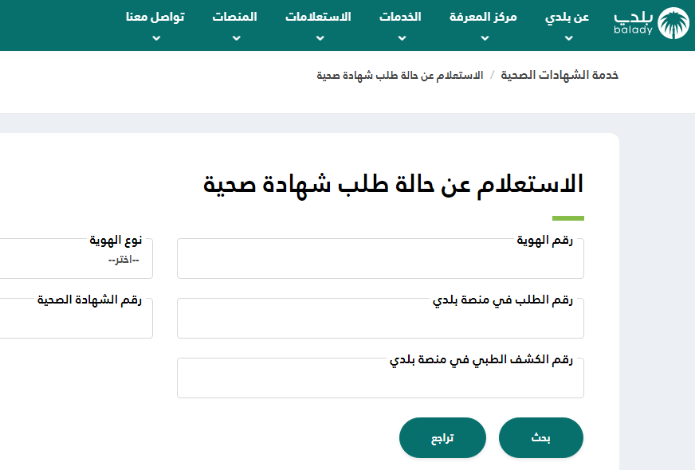Go to خدمة الشهادات الصحية breadcrumb link
Image resolution: width=695 pixels, height=470 pixels.
(560, 75)
